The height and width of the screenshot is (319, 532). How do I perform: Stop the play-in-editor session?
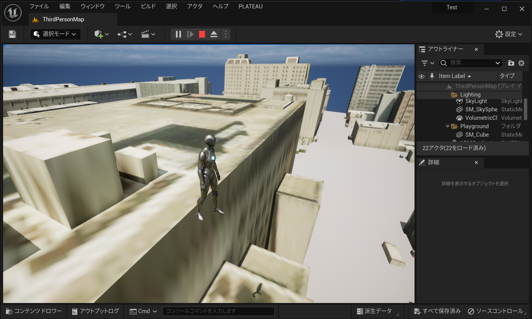pos(202,34)
